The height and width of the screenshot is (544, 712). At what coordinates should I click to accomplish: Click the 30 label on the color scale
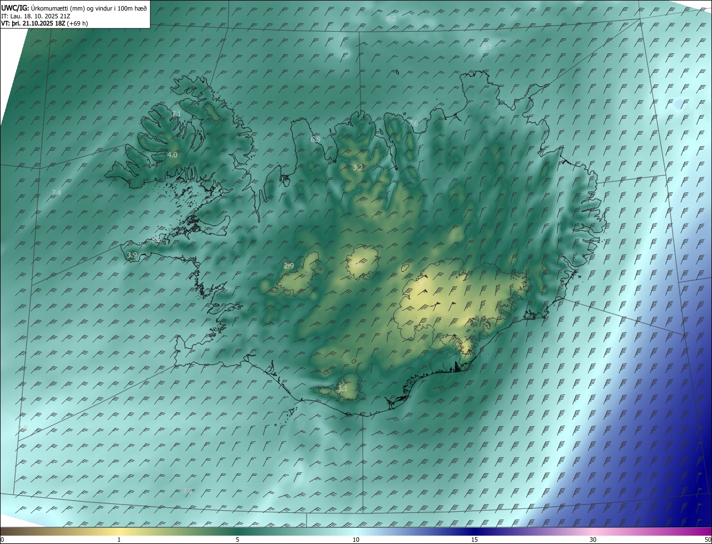coord(593,540)
